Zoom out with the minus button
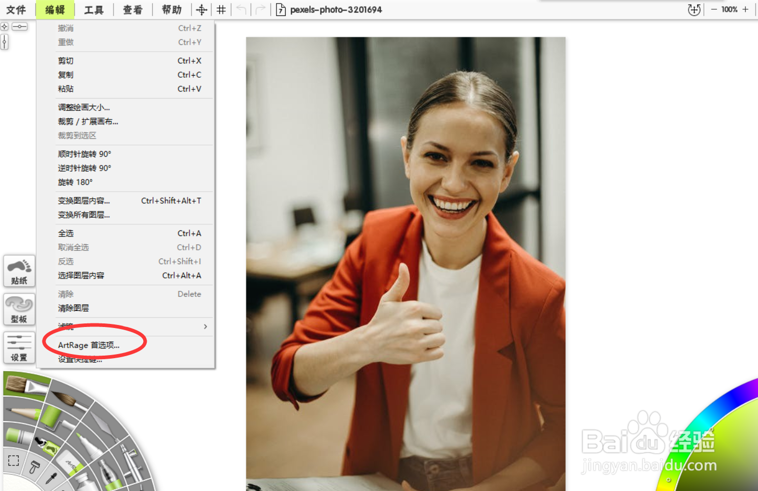The image size is (758, 491). tap(714, 10)
